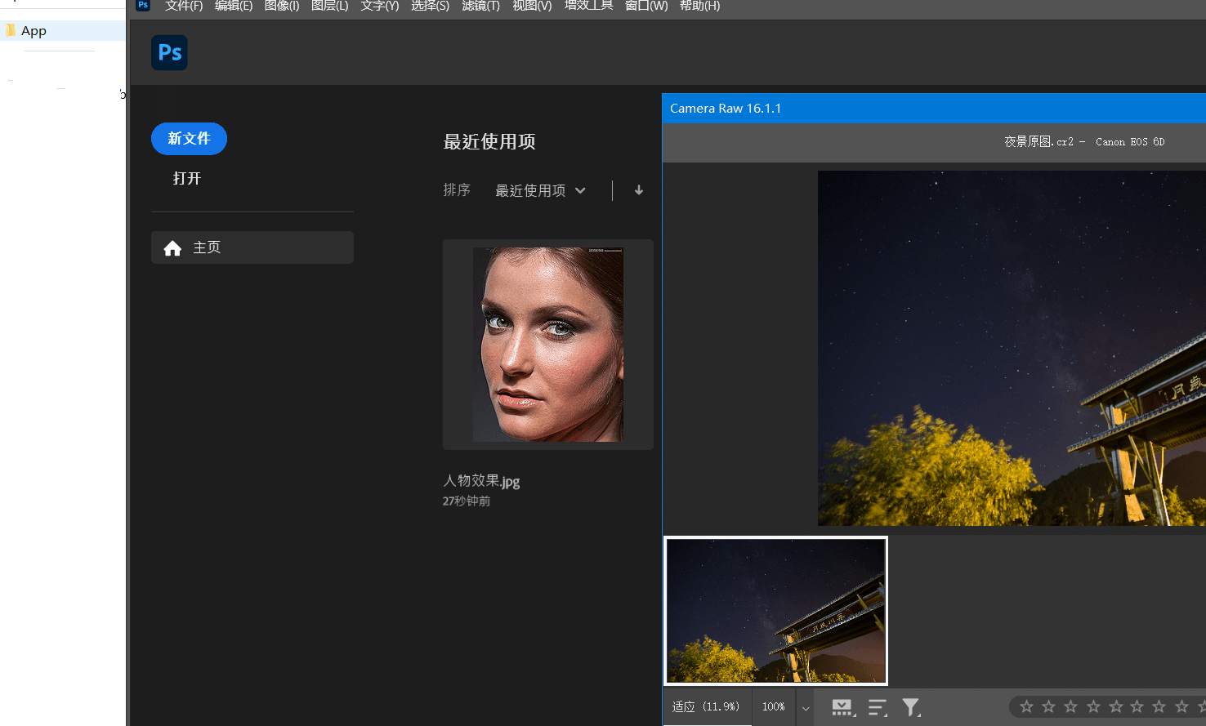Screen dimensions: 1206x726
Task: Click the home house icon next to 主页
Action: coord(172,247)
